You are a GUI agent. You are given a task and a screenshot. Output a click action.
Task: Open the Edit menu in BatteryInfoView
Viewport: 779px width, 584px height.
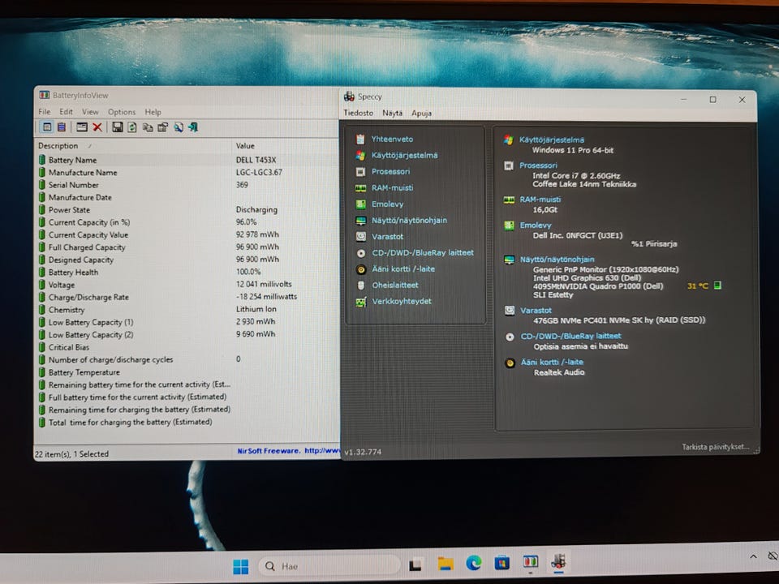(x=66, y=112)
